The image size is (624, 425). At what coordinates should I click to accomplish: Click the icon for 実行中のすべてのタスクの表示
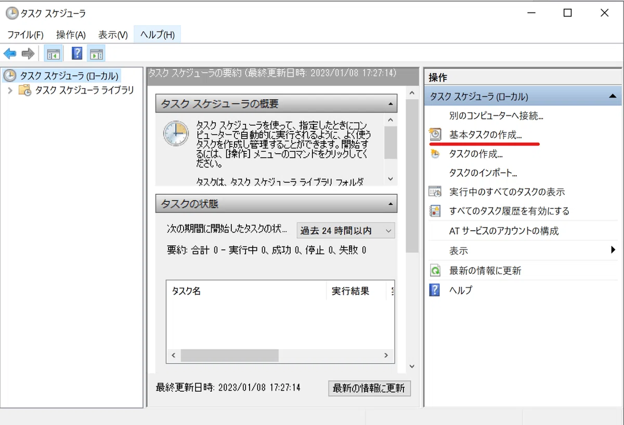[435, 192]
